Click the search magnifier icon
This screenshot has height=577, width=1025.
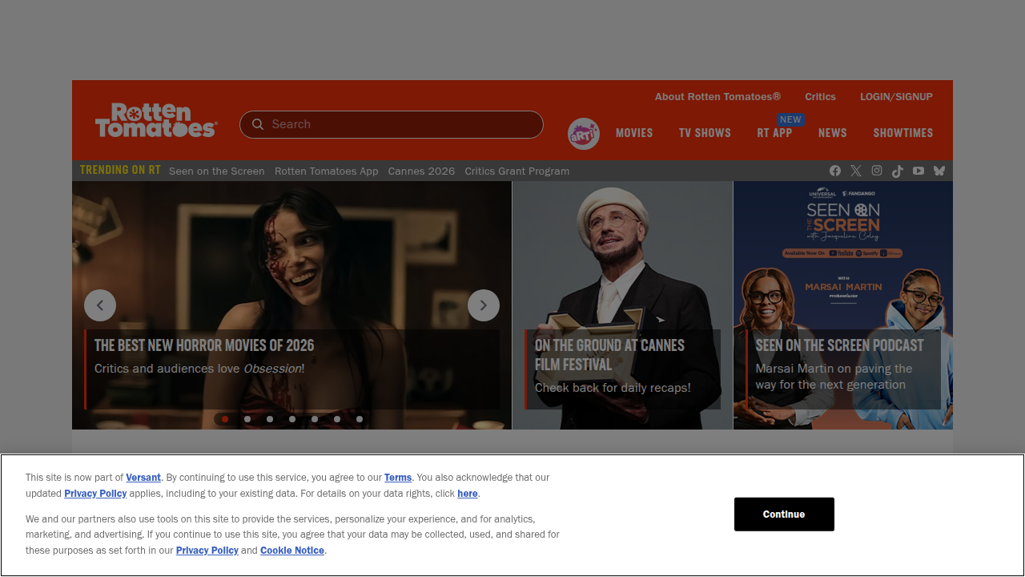click(x=258, y=124)
